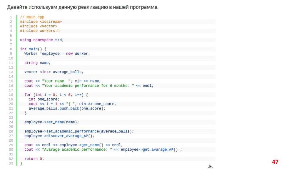Click the Russian heading text above the code
The height and width of the screenshot is (169, 301).
(83, 7)
